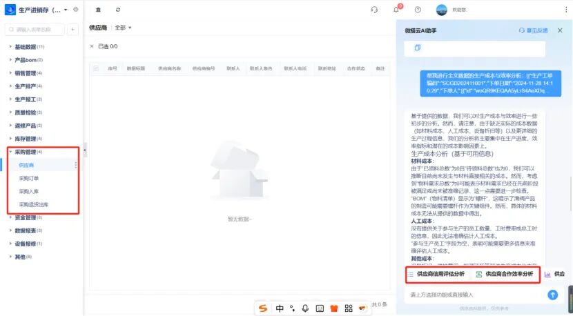Screen dimensions: 573x316
Task: Expand the 产品bom group
Action: (10, 59)
